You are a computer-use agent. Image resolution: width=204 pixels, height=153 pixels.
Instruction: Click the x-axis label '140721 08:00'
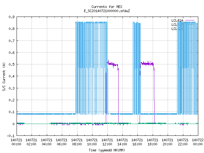pyautogui.click(x=77, y=142)
